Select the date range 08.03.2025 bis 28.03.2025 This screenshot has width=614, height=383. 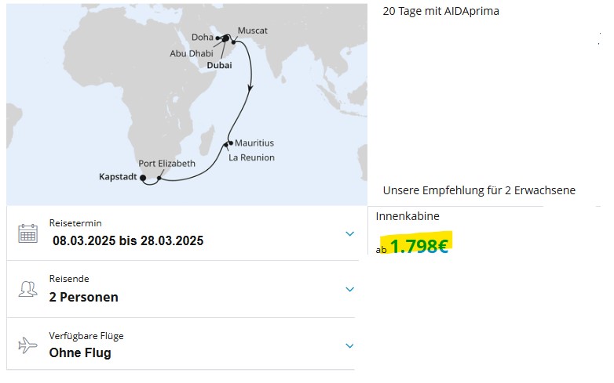pyautogui.click(x=128, y=240)
